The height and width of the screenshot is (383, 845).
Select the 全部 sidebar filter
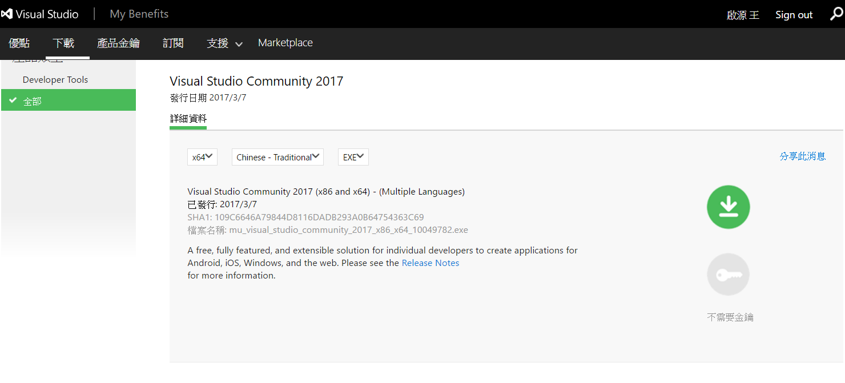pos(69,100)
